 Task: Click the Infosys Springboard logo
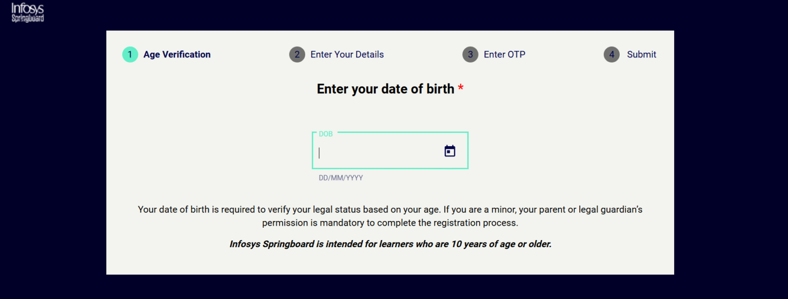[28, 12]
